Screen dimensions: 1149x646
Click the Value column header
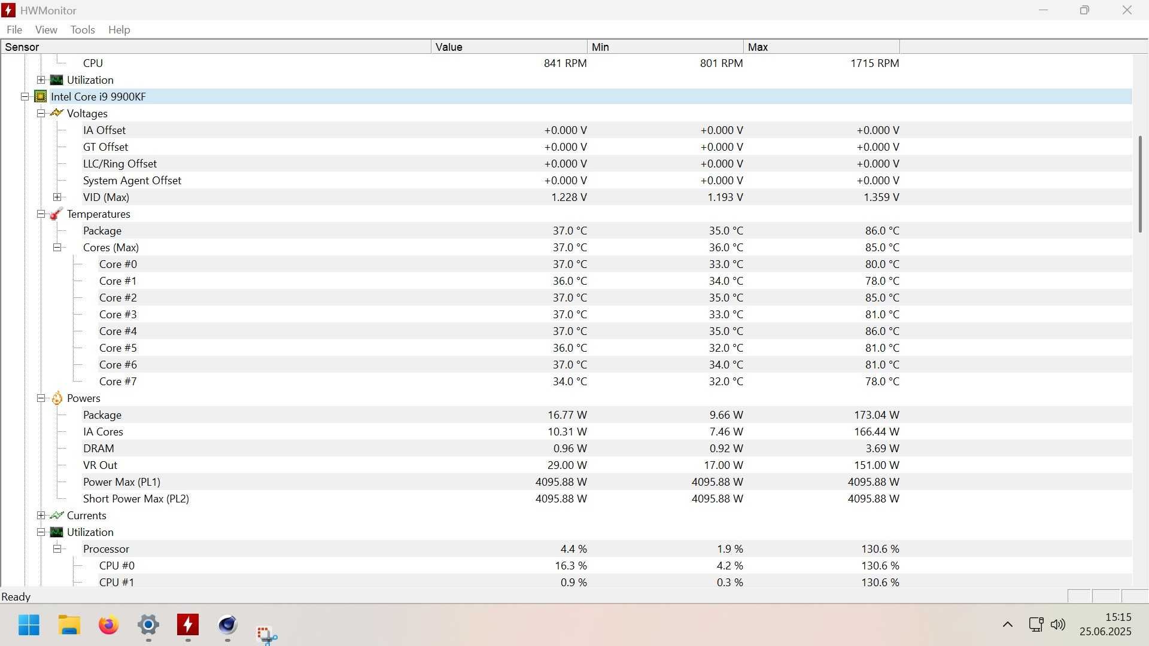coord(509,47)
